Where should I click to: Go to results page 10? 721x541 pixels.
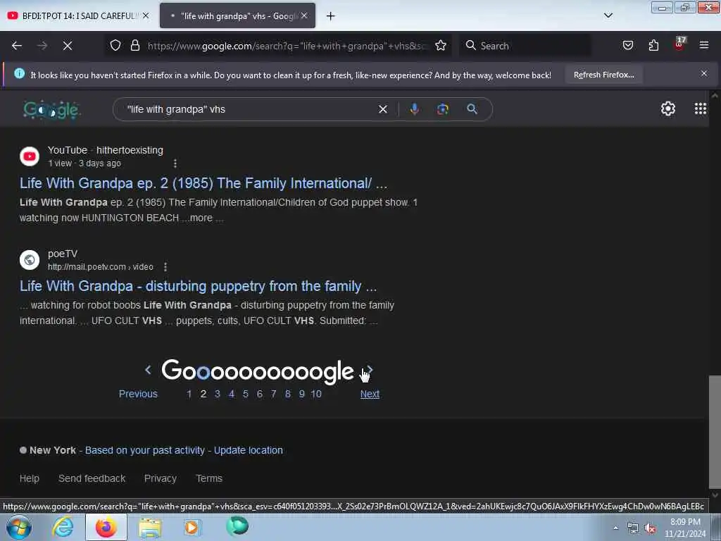[x=316, y=394]
